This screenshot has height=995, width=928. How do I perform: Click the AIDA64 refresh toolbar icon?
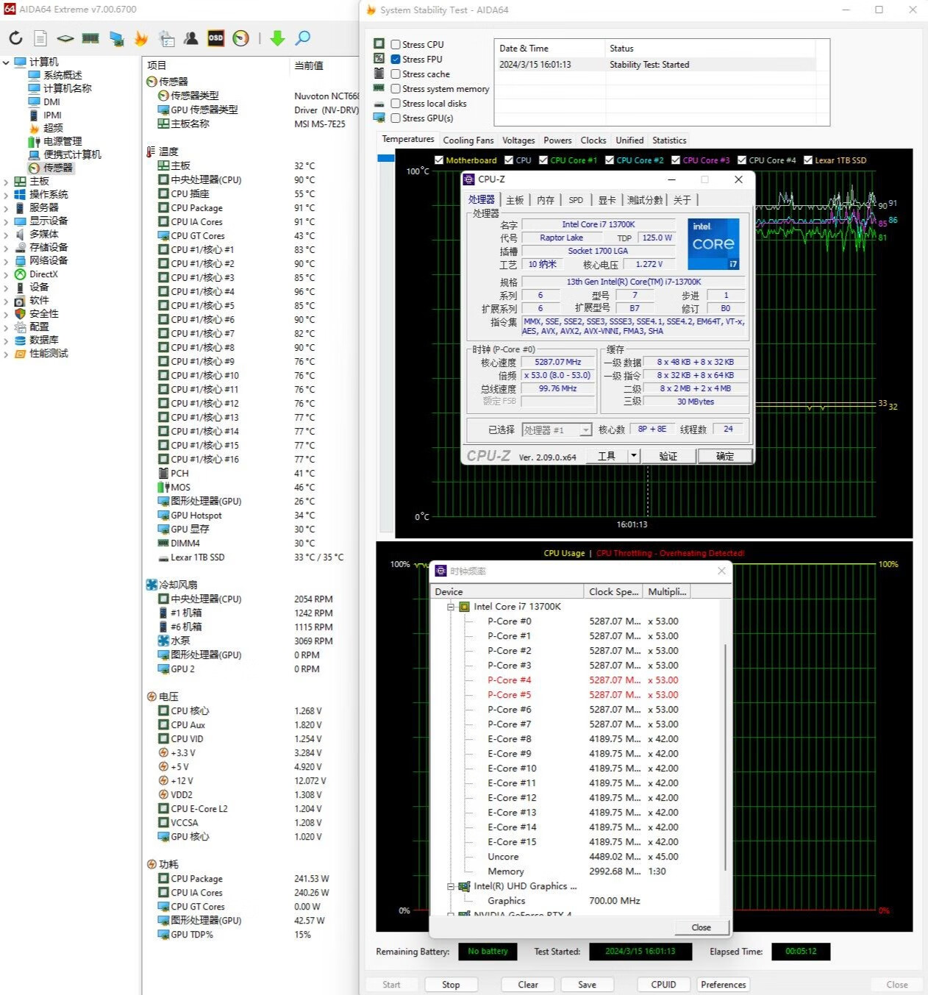point(15,38)
